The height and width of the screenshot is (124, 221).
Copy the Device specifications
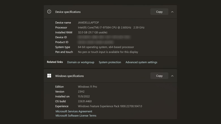(x=159, y=12)
